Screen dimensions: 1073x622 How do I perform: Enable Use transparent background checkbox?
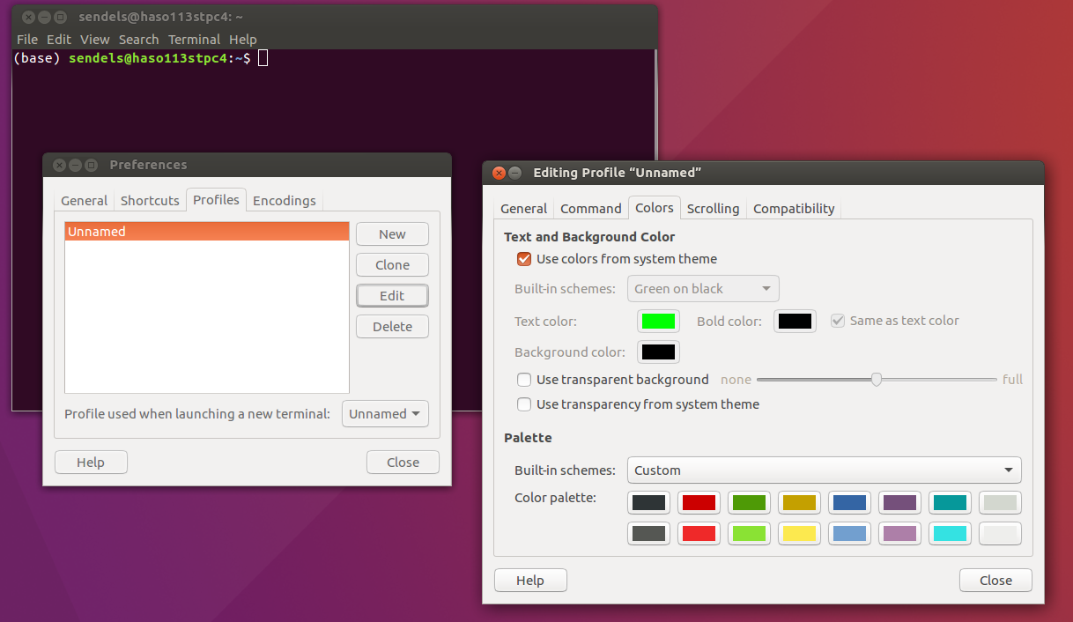[x=524, y=380]
